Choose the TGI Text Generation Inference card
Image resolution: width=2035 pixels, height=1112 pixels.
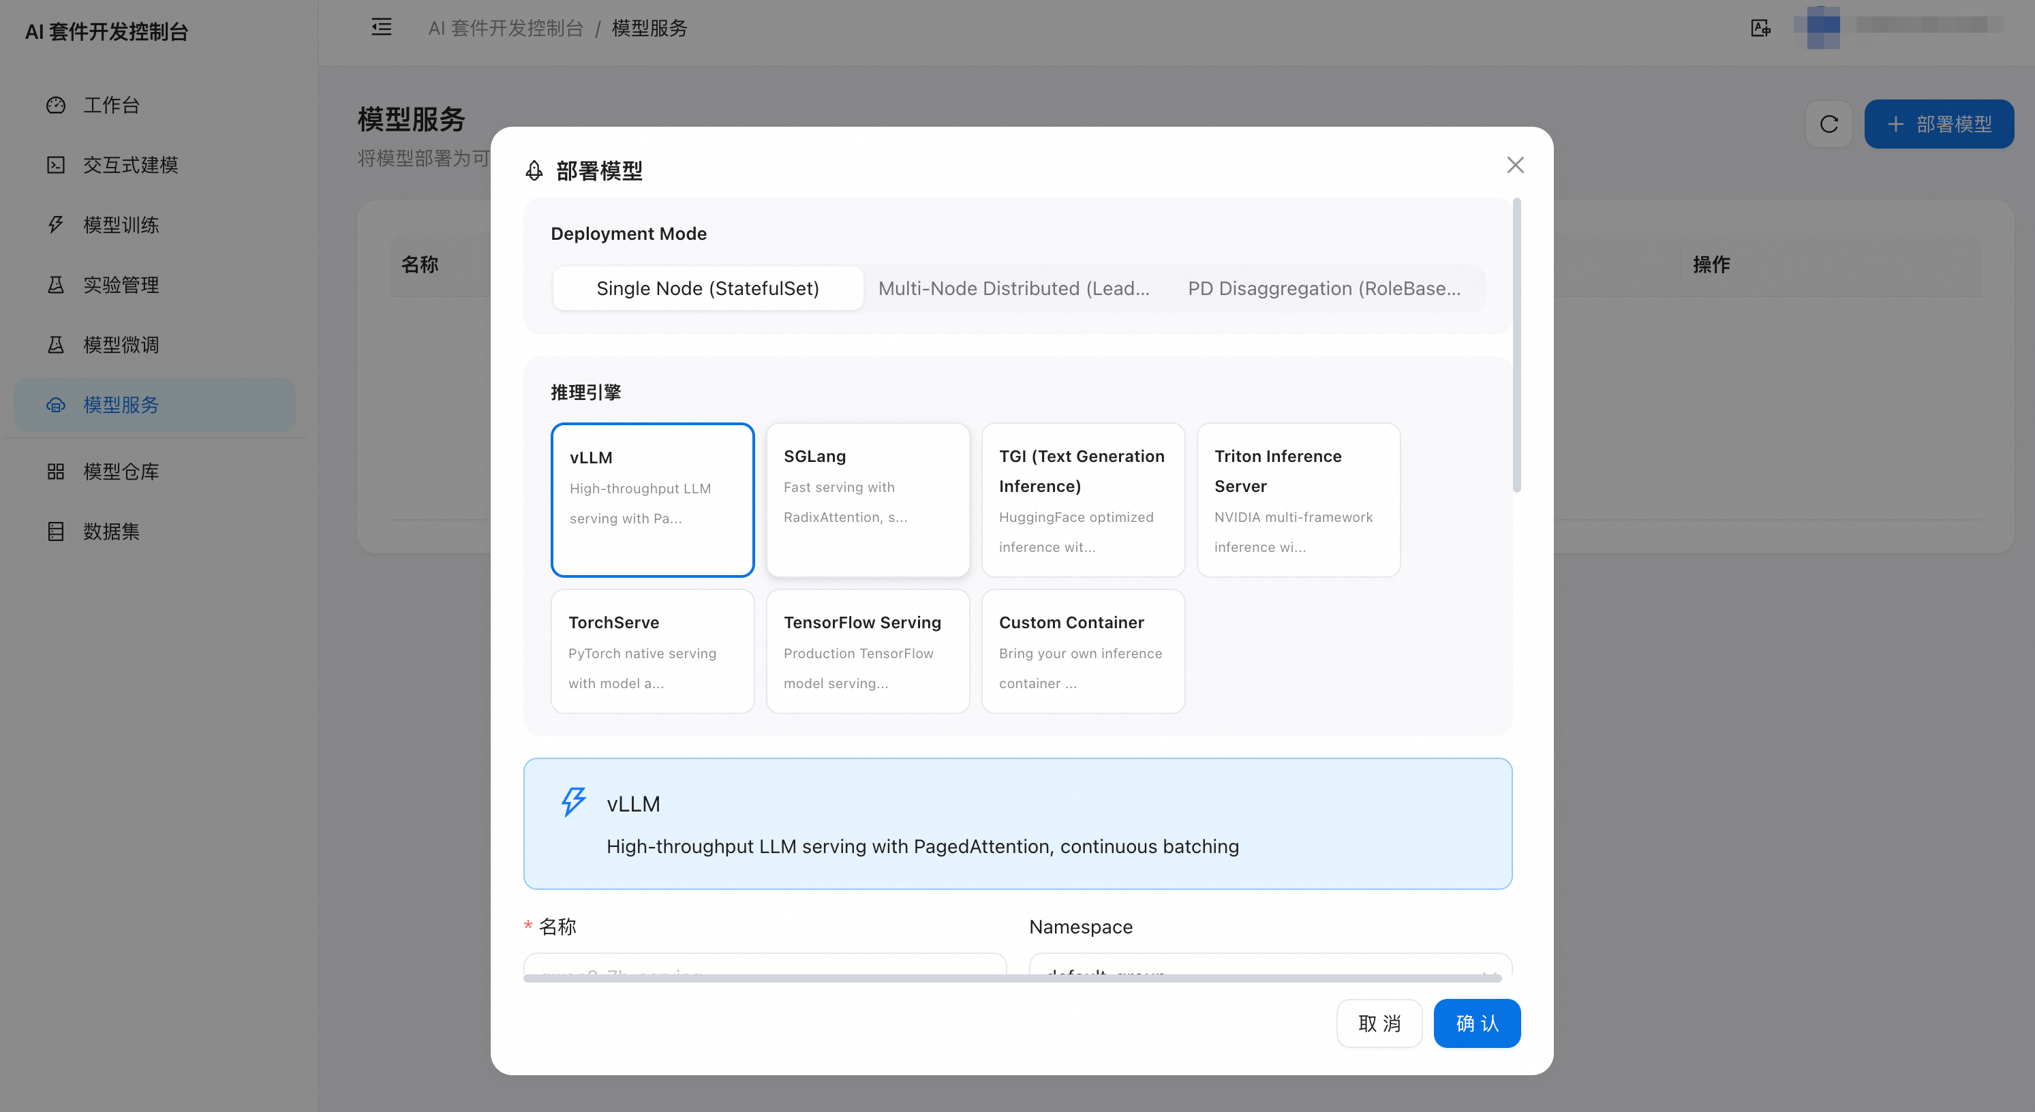(x=1083, y=500)
